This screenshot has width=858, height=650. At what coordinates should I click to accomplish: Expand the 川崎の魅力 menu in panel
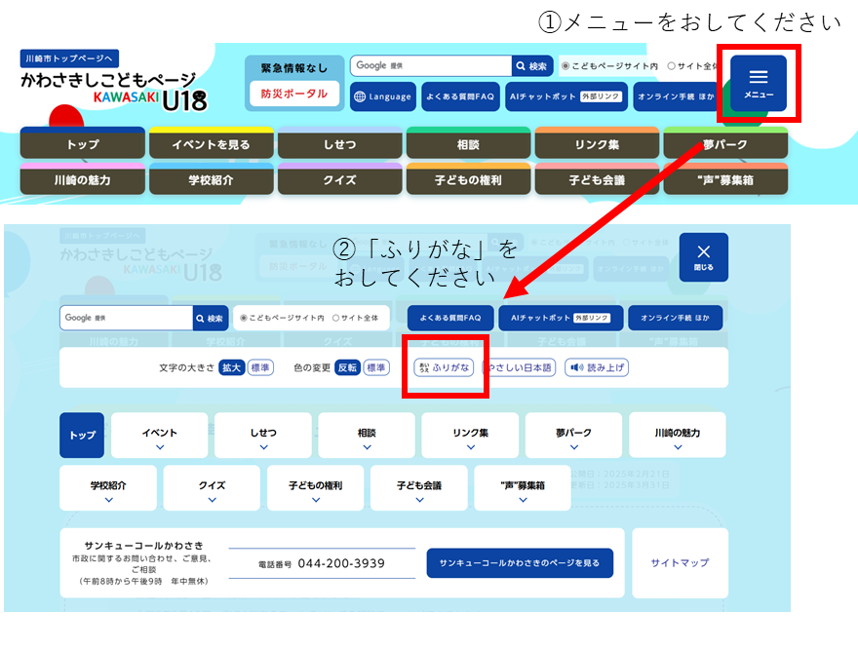678,436
